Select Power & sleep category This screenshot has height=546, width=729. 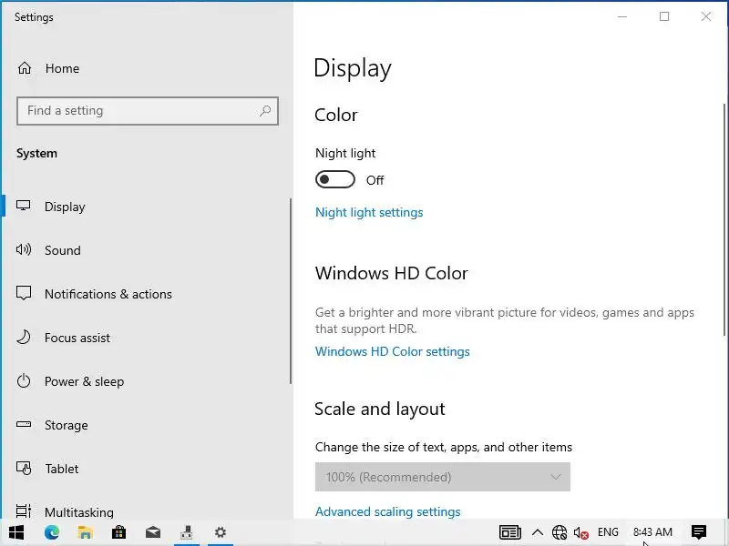(x=147, y=381)
